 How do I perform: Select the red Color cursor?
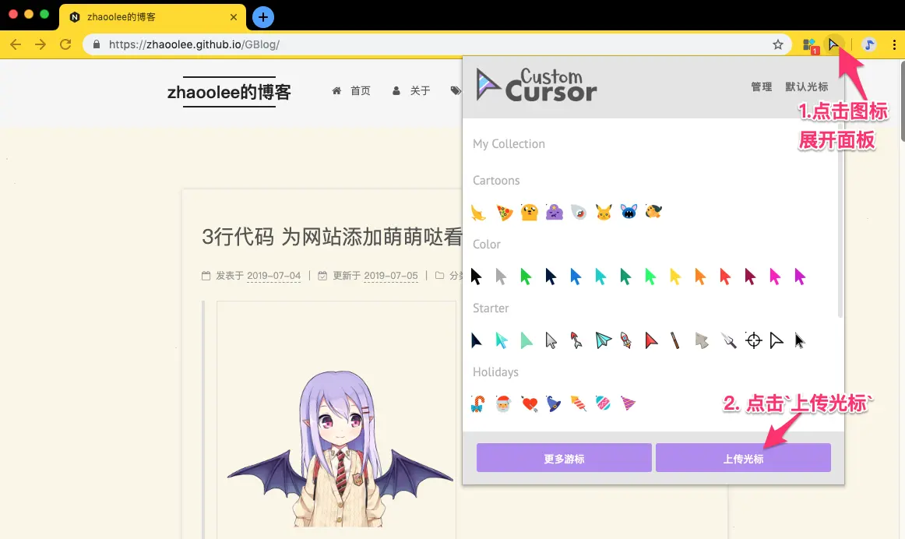pyautogui.click(x=725, y=277)
